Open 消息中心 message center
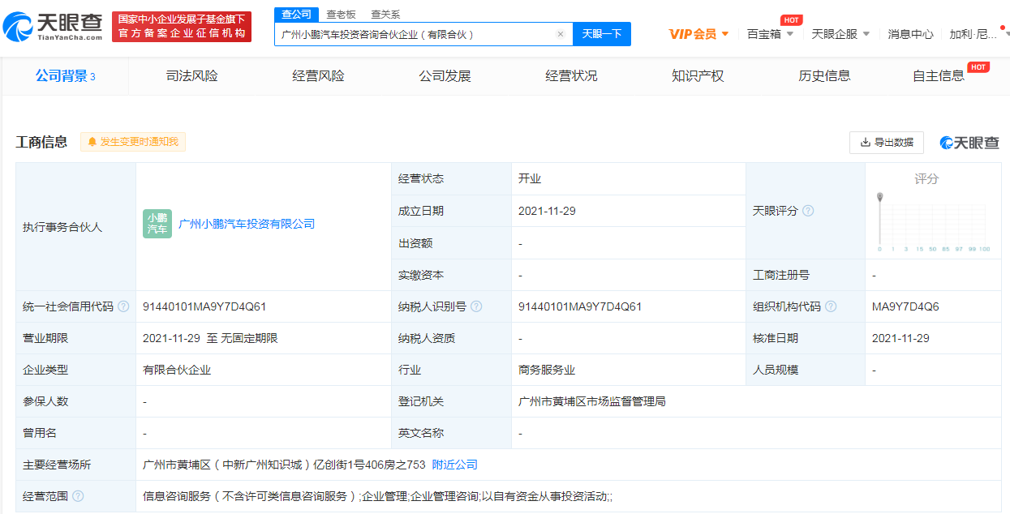This screenshot has height=514, width=1010. pyautogui.click(x=910, y=34)
